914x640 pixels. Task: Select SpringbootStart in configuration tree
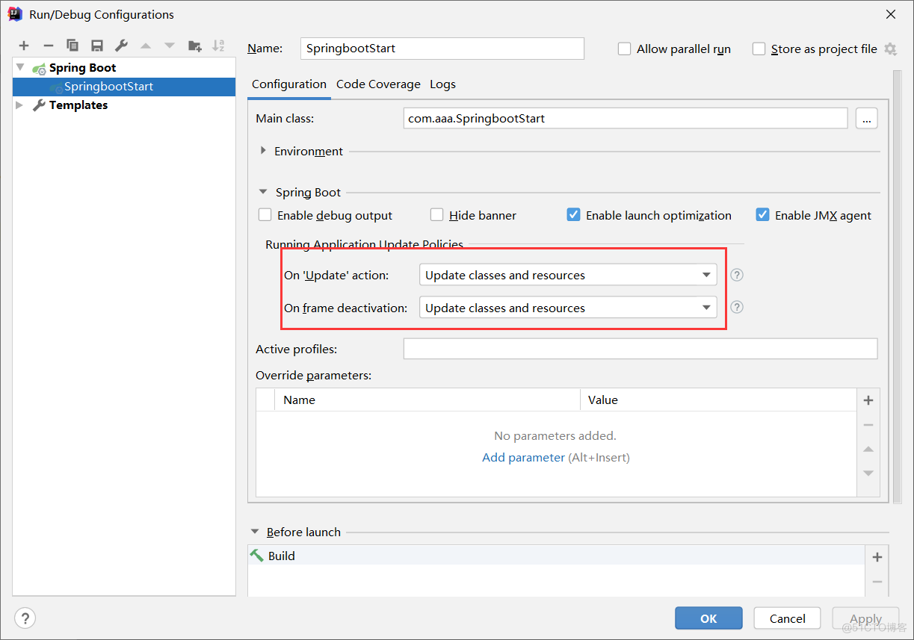124,87
